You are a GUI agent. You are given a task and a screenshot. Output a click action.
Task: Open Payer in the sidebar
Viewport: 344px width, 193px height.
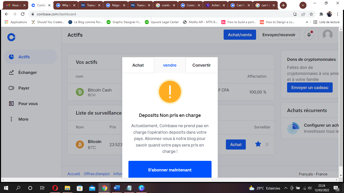coord(30,88)
